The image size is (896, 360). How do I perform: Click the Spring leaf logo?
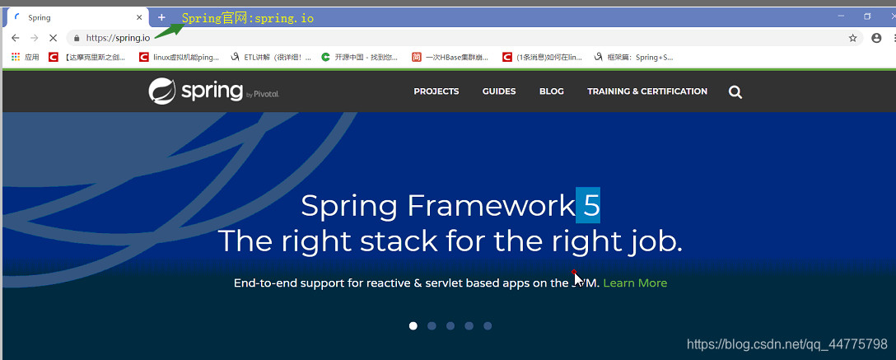[x=161, y=91]
